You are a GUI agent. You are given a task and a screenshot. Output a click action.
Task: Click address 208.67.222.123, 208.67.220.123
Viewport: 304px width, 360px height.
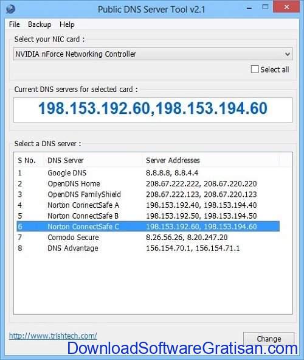(201, 194)
